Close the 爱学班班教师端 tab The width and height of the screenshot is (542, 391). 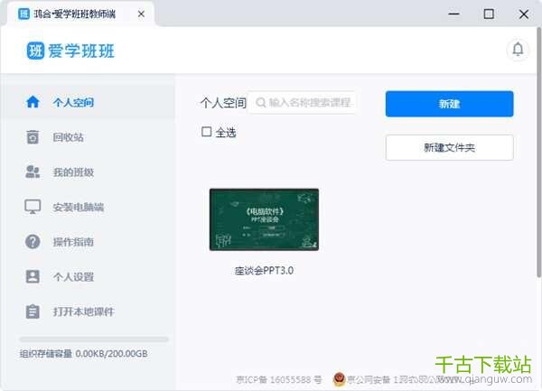pyautogui.click(x=141, y=14)
